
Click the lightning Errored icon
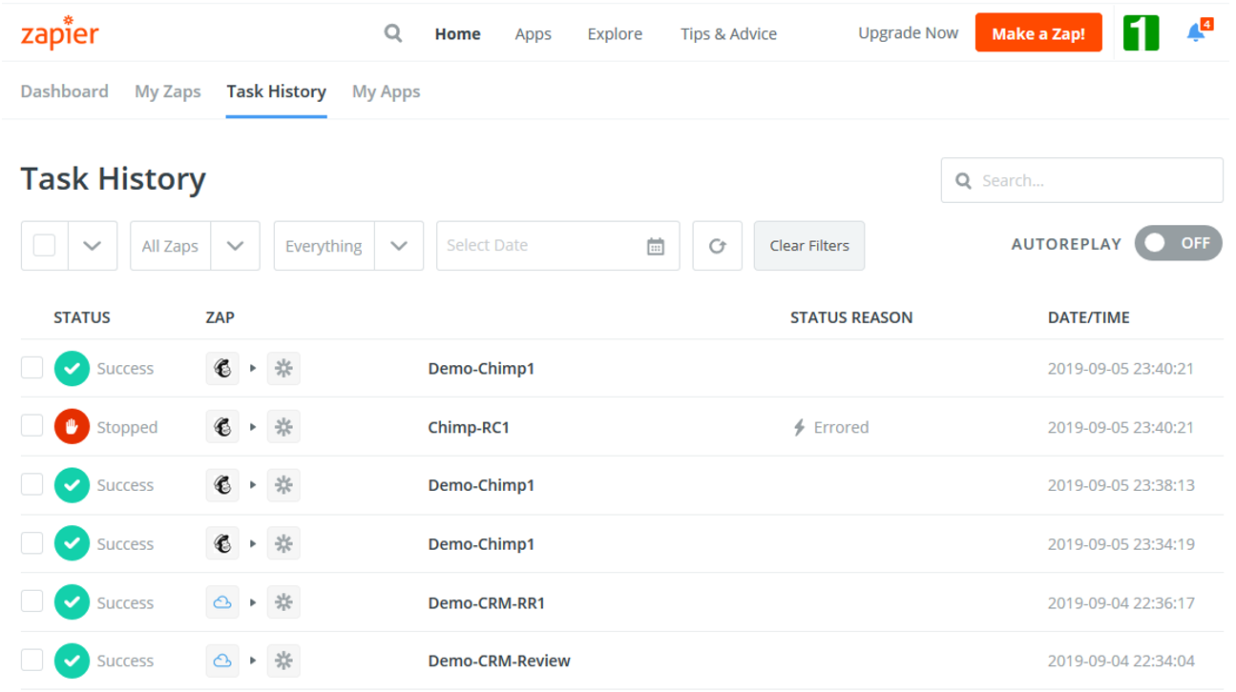pyautogui.click(x=800, y=427)
